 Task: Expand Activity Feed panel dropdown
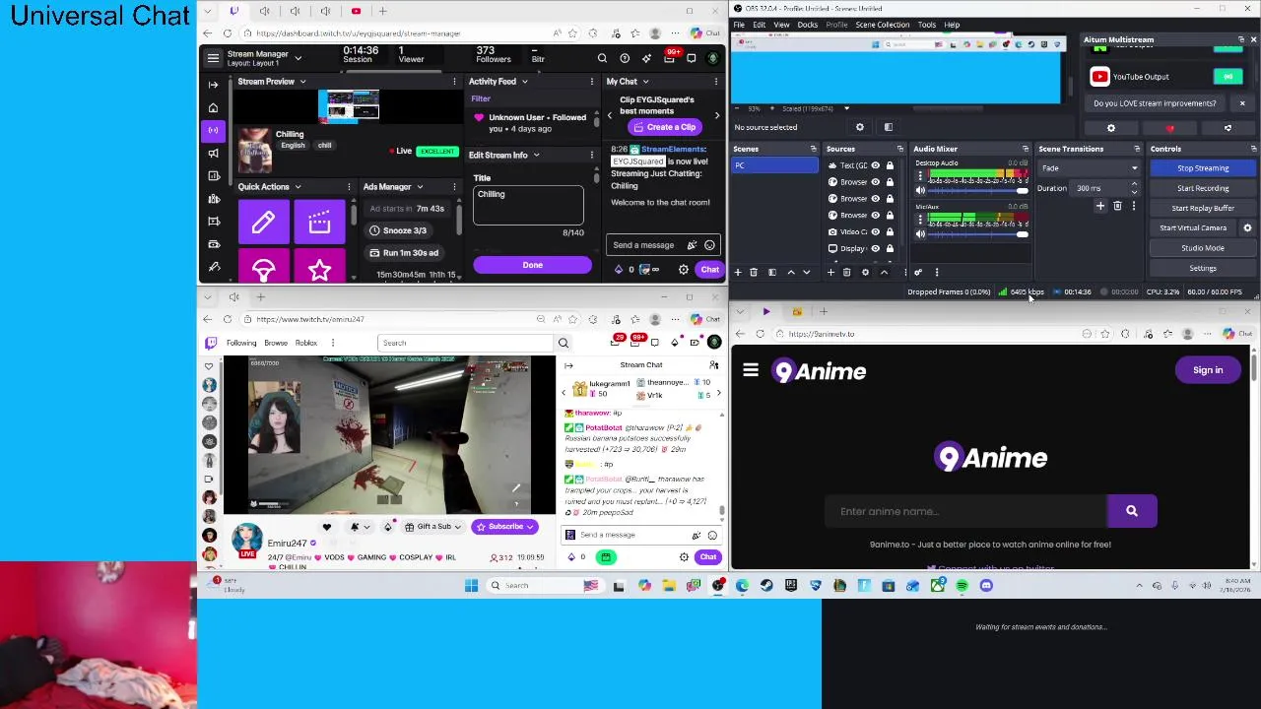524,82
